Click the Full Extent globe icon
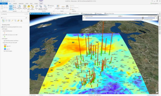The height and width of the screenshot is (96, 161). click(x=14, y=6)
